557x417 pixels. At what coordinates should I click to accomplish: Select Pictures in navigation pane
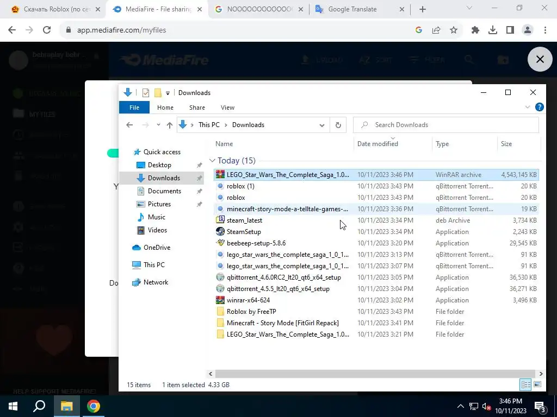tap(159, 204)
